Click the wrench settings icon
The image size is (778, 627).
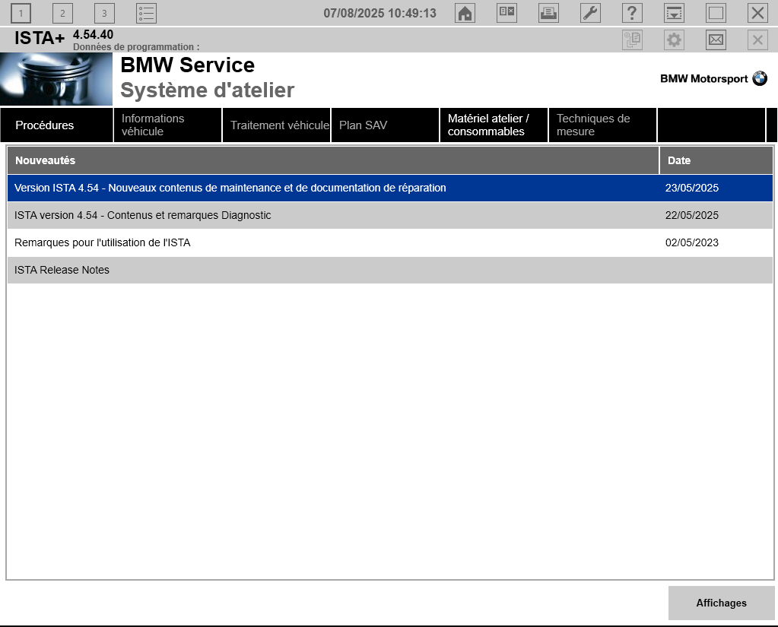pos(590,14)
